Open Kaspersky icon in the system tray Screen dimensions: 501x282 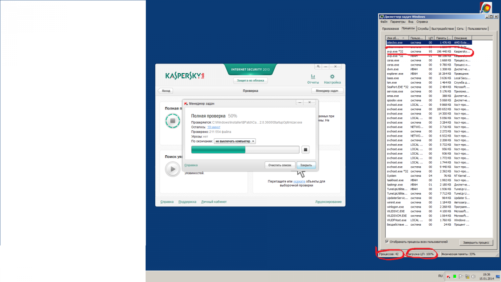pos(448,277)
